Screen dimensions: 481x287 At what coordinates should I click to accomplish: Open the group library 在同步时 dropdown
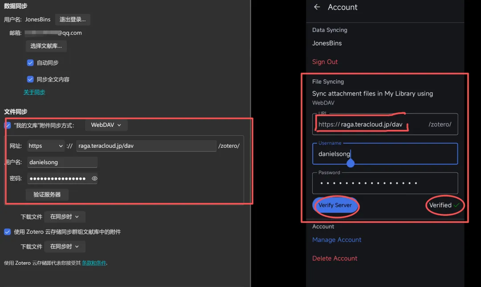(65, 247)
